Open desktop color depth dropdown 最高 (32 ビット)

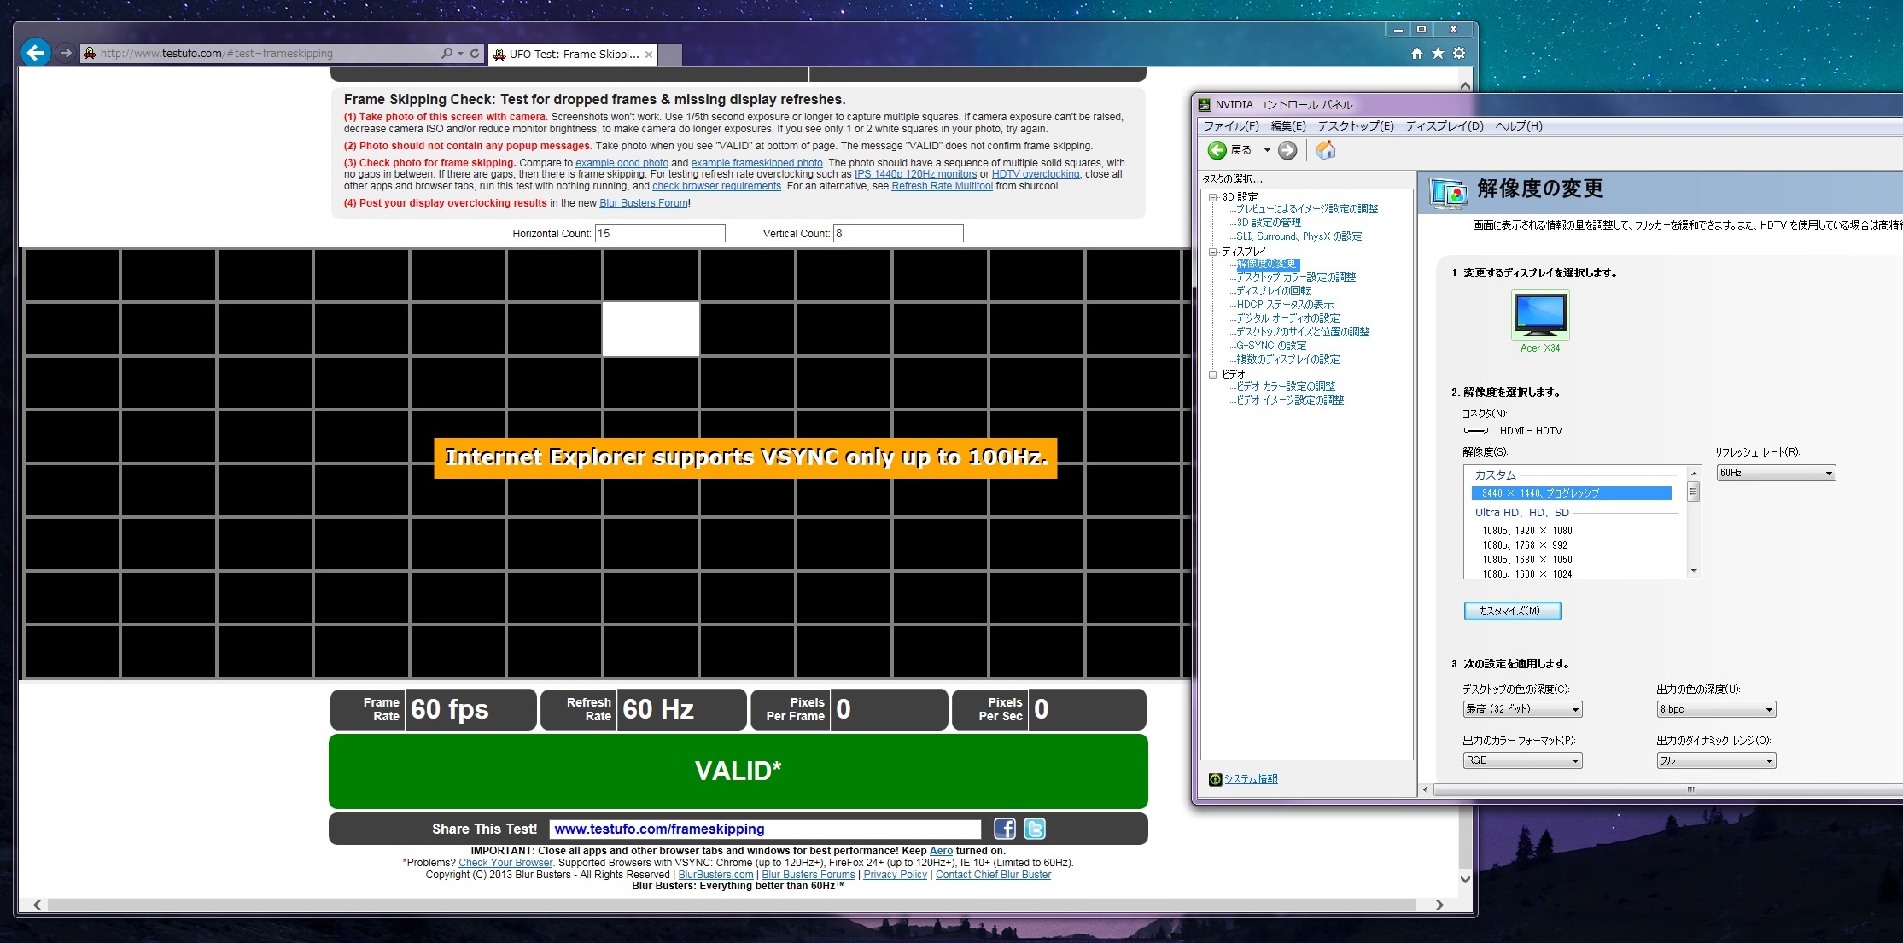[1522, 709]
